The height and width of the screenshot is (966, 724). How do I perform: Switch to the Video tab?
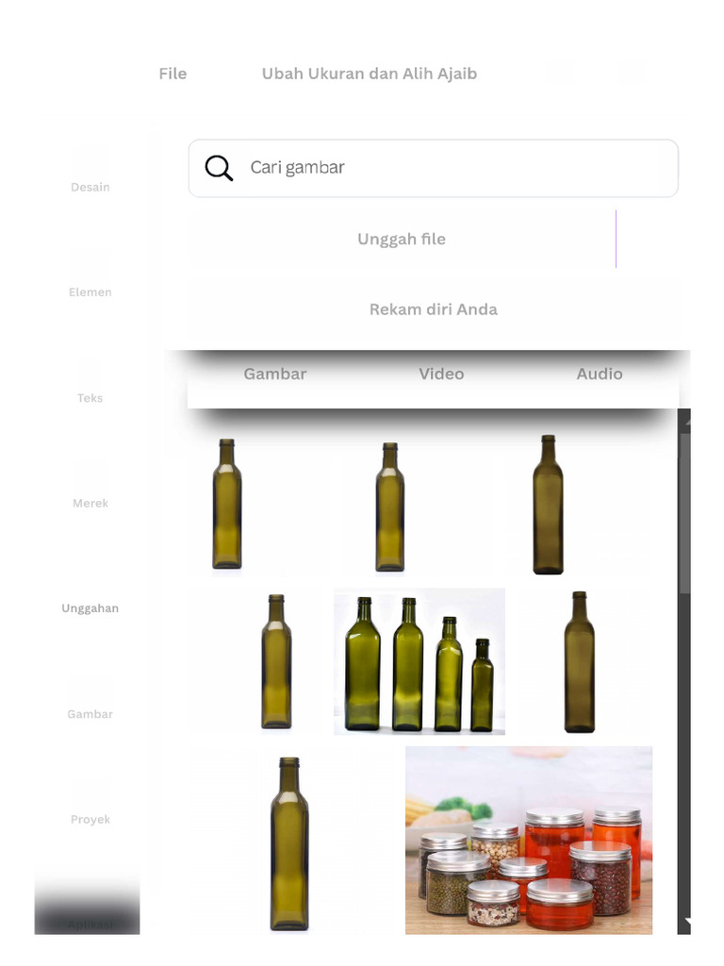pyautogui.click(x=441, y=374)
